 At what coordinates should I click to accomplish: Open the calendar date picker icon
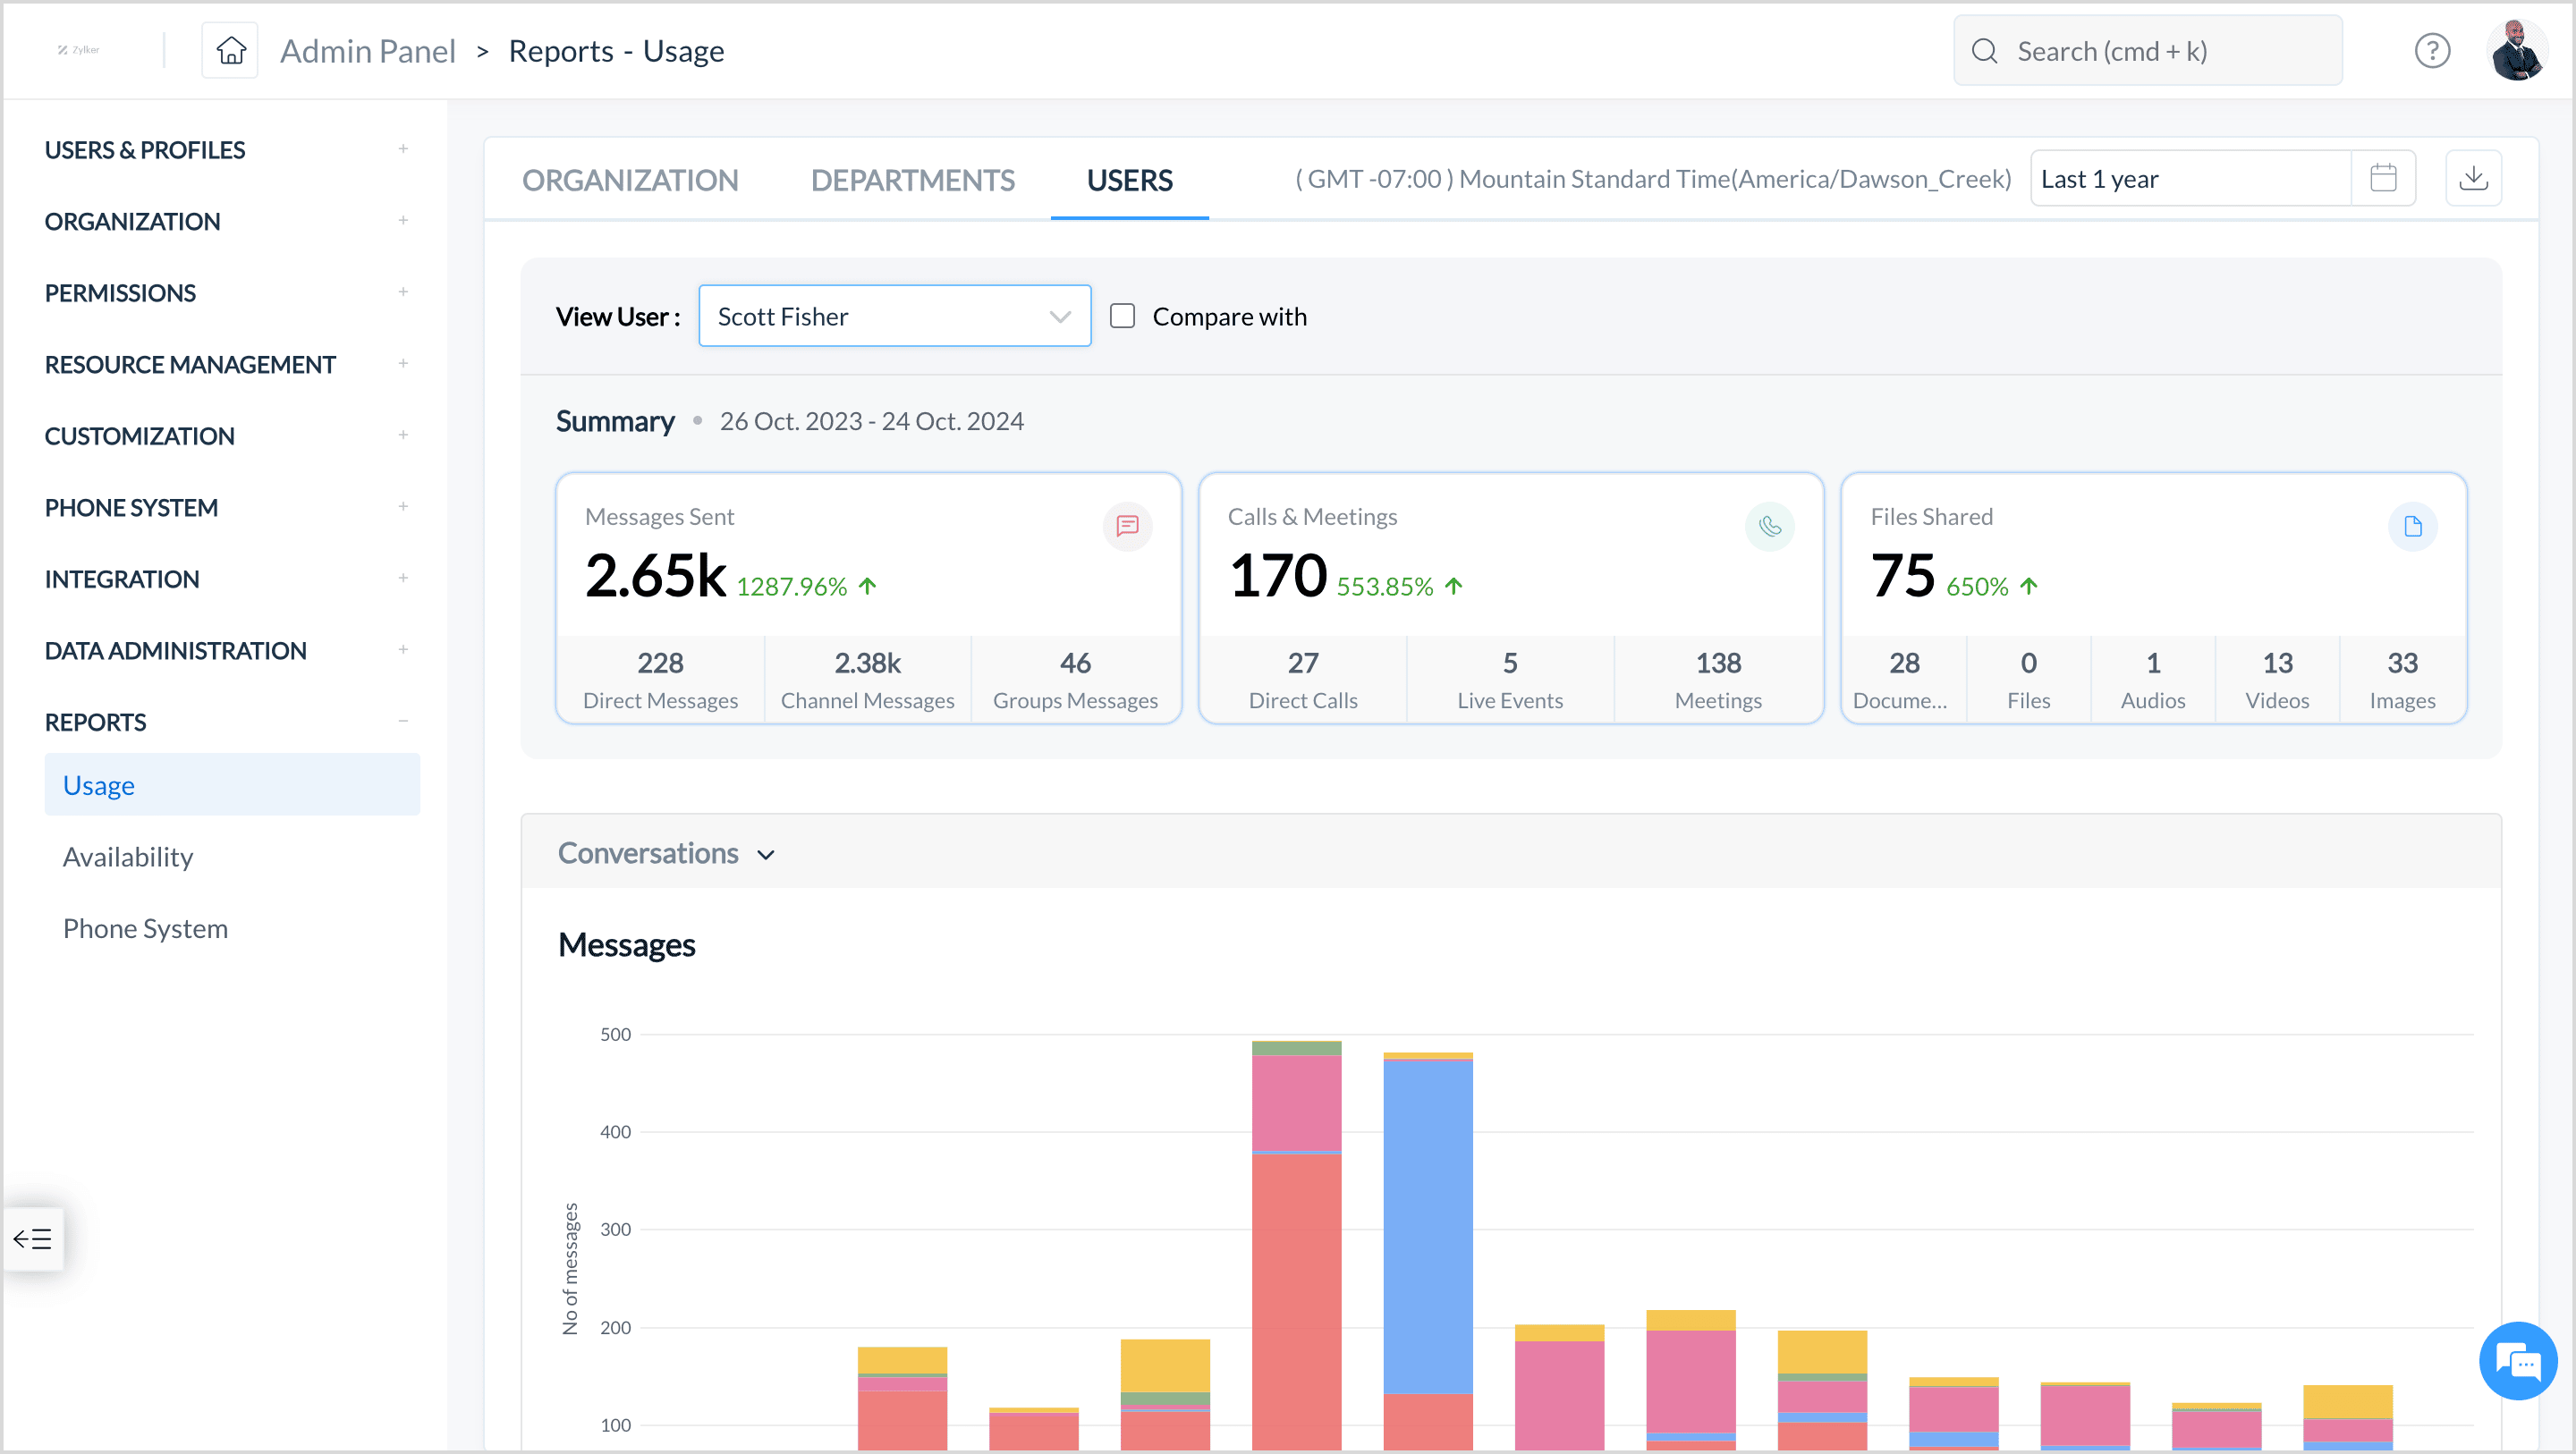[x=2383, y=178]
